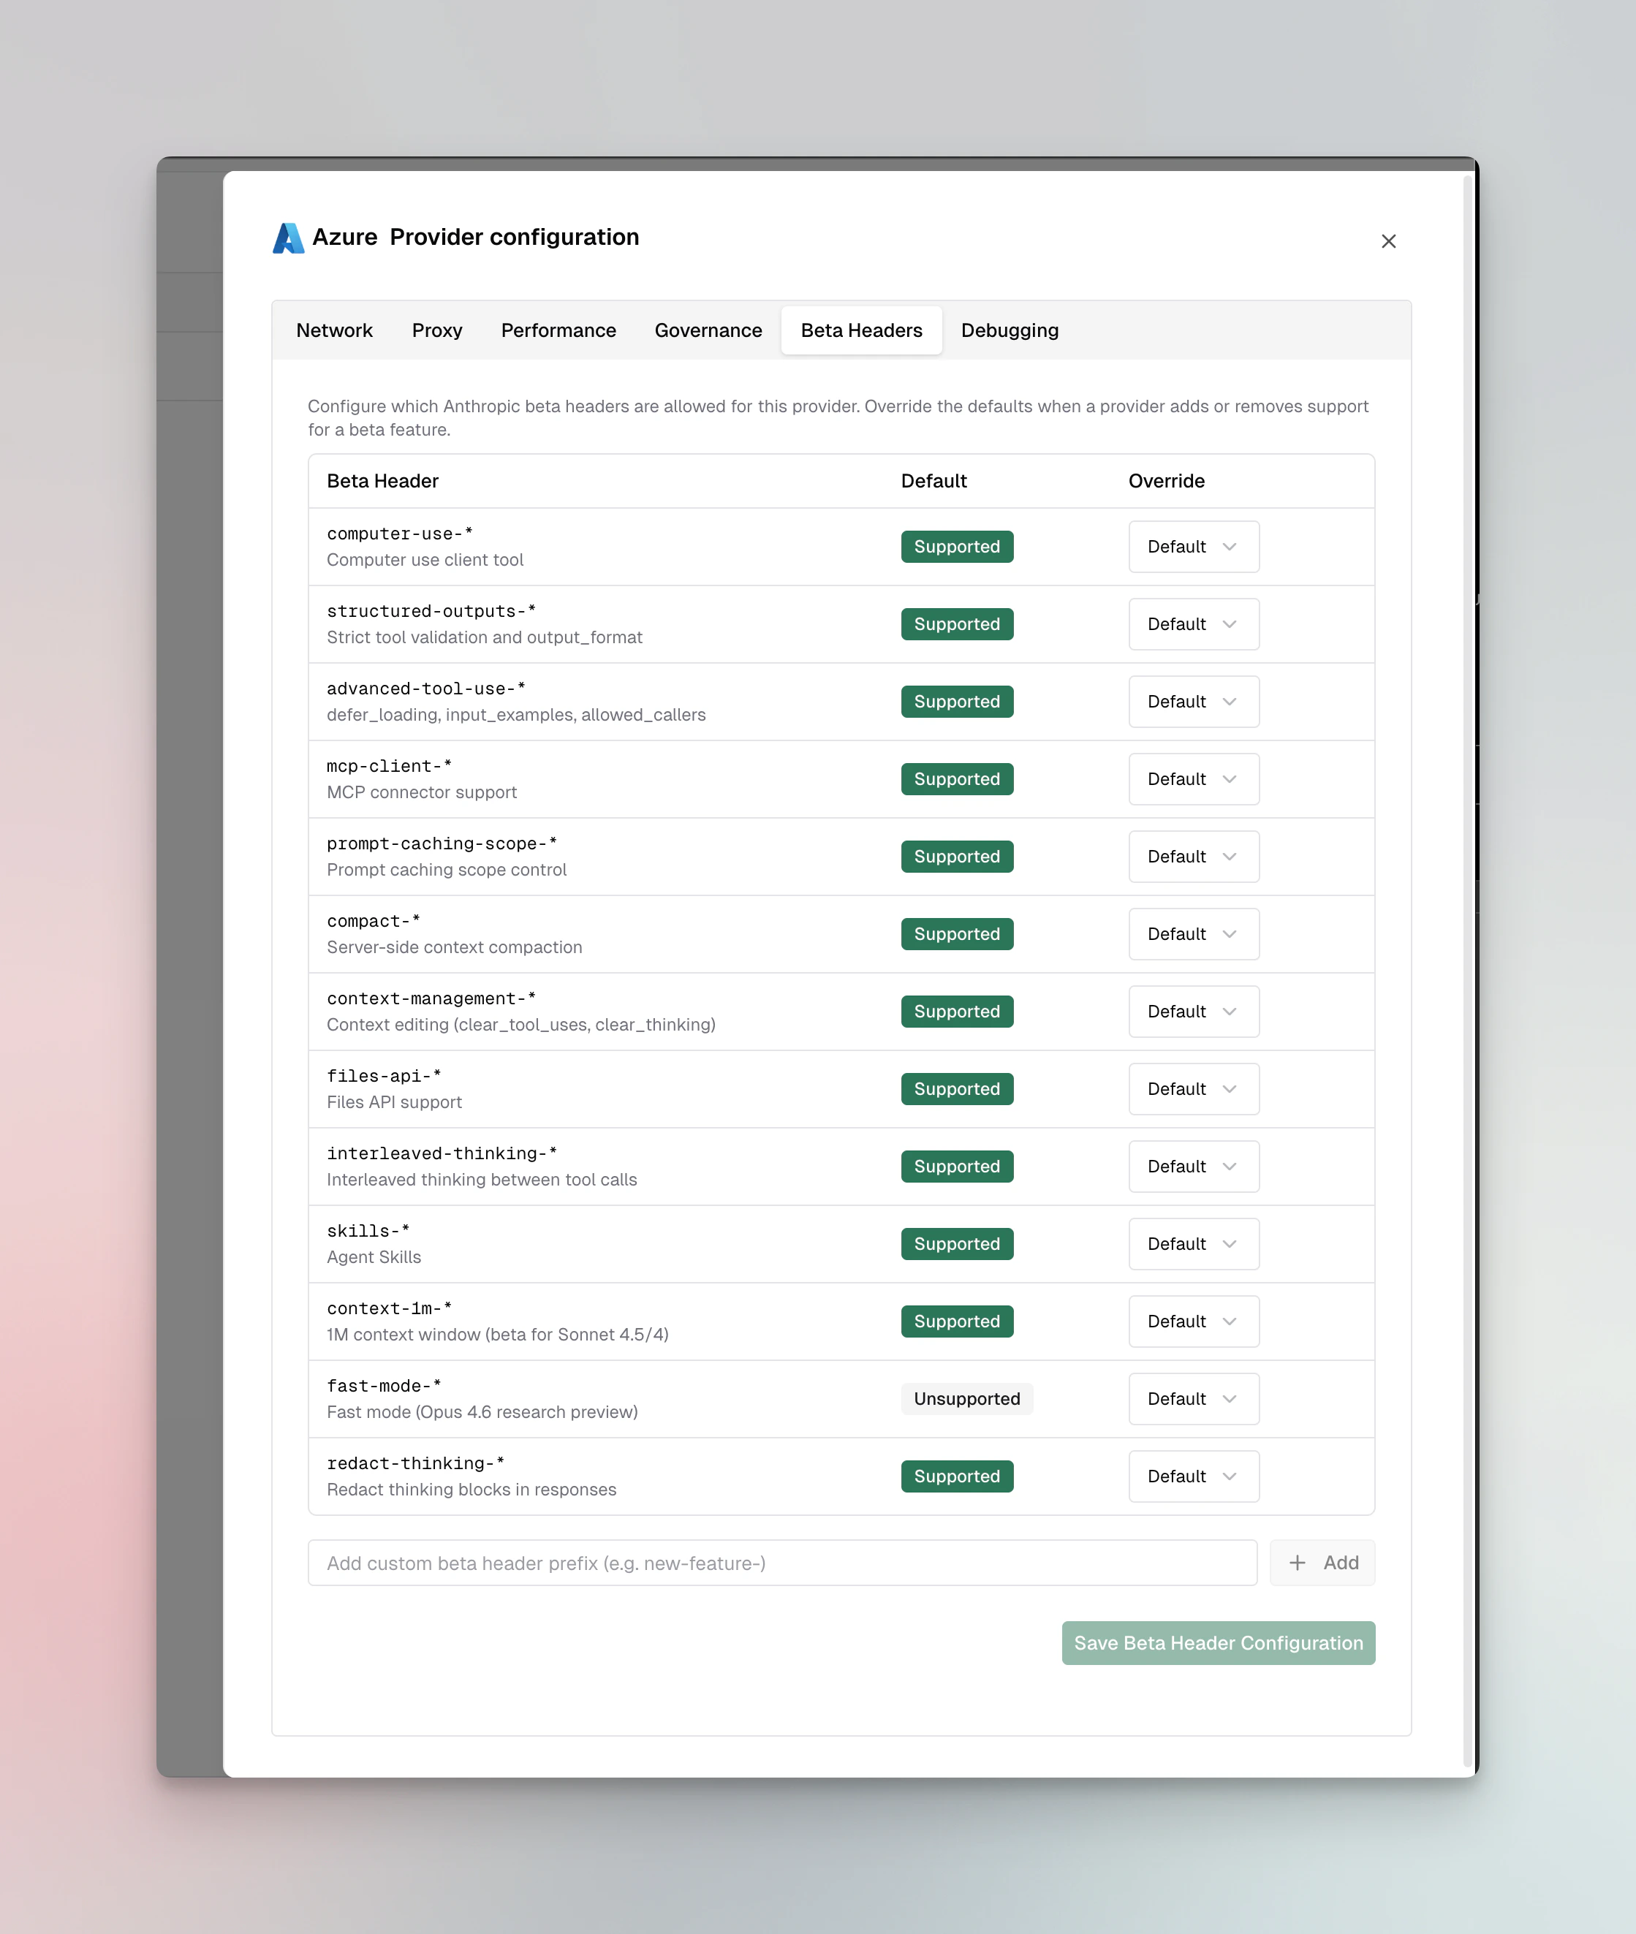Click the Supported badge for files-api-*
Viewport: 1636px width, 1934px height.
[957, 1088]
